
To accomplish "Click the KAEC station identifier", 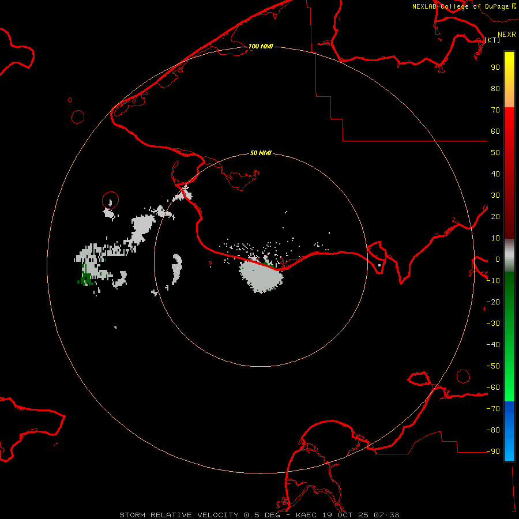I will coord(307,515).
